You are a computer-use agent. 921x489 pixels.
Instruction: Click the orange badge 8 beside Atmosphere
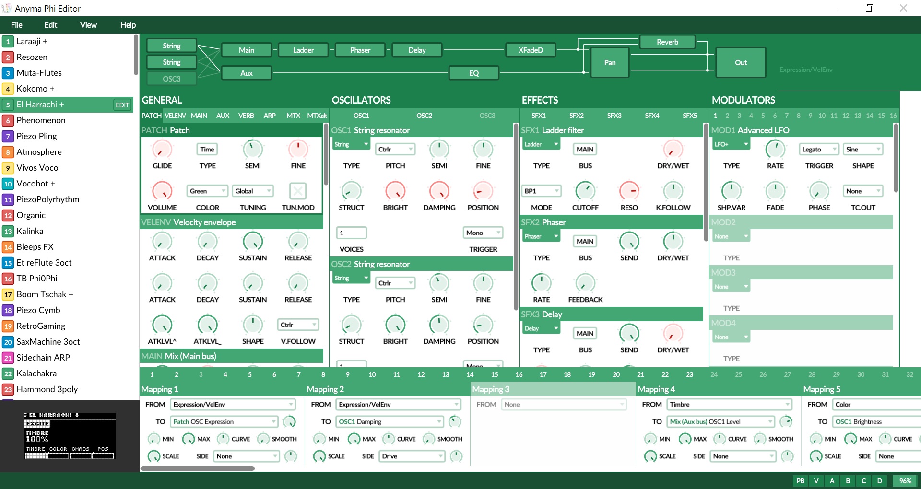8,152
